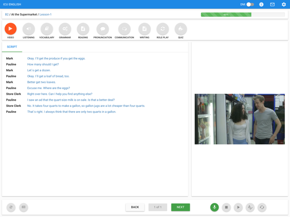This screenshot has height=217, width=290.
Task: Click line about quart-size milk on sale
Action: coord(71,100)
